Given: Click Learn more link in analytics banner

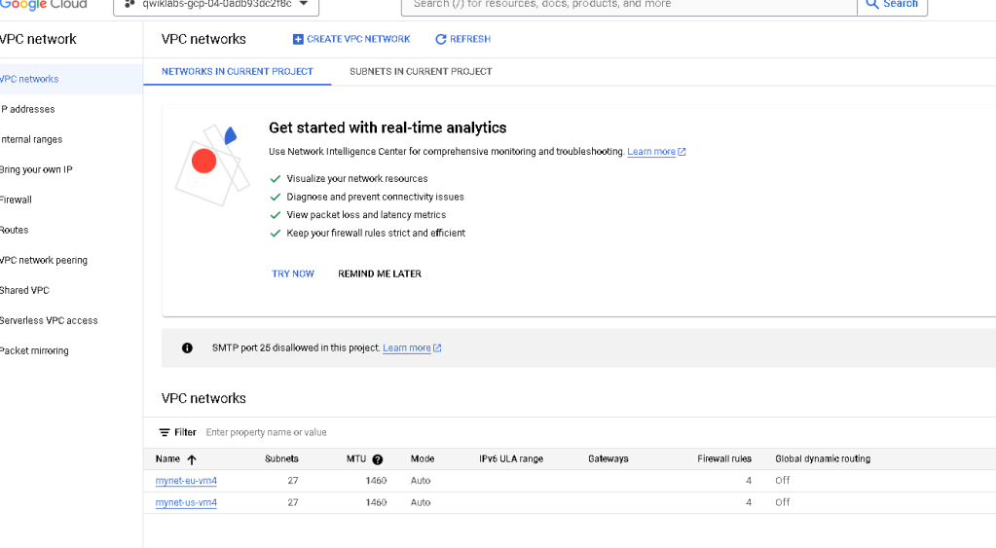Looking at the screenshot, I should [x=651, y=152].
